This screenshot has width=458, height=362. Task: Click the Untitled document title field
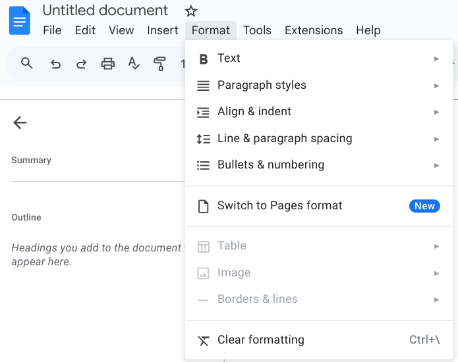pyautogui.click(x=105, y=11)
